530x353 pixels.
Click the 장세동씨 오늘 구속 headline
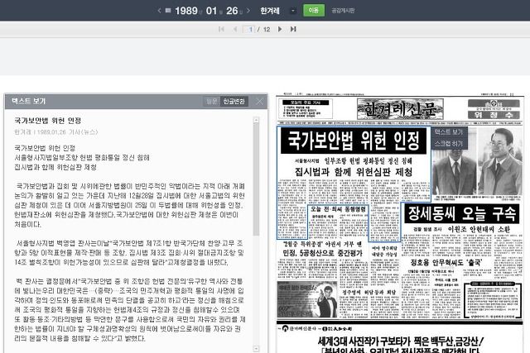(x=462, y=213)
